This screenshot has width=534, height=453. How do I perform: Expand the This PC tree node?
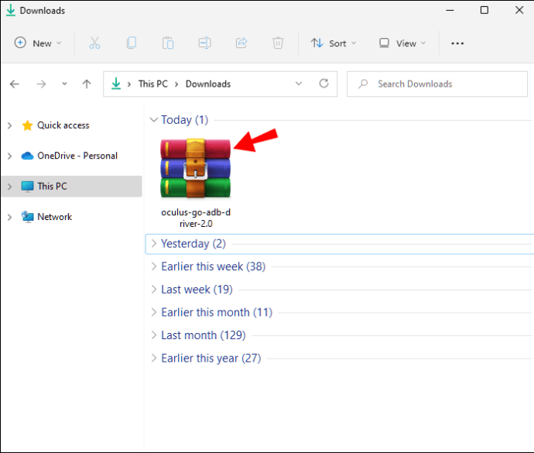[10, 187]
